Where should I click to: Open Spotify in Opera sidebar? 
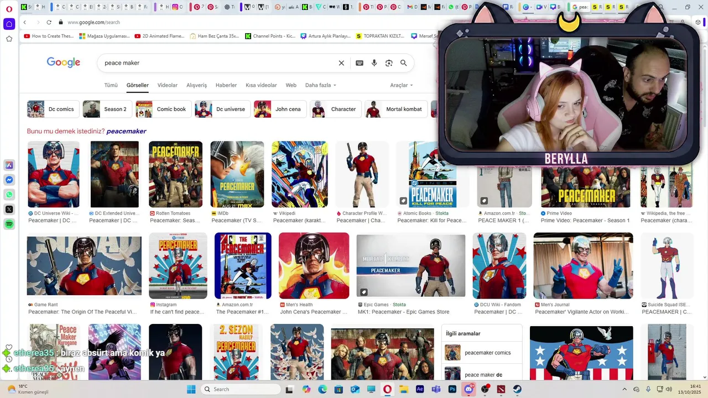tap(9, 224)
